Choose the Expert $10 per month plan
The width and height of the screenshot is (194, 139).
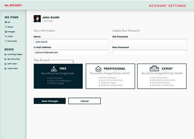pyautogui.click(x=162, y=76)
